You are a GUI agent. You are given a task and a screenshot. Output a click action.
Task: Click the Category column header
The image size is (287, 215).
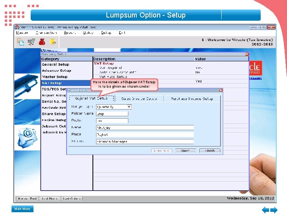67,59
